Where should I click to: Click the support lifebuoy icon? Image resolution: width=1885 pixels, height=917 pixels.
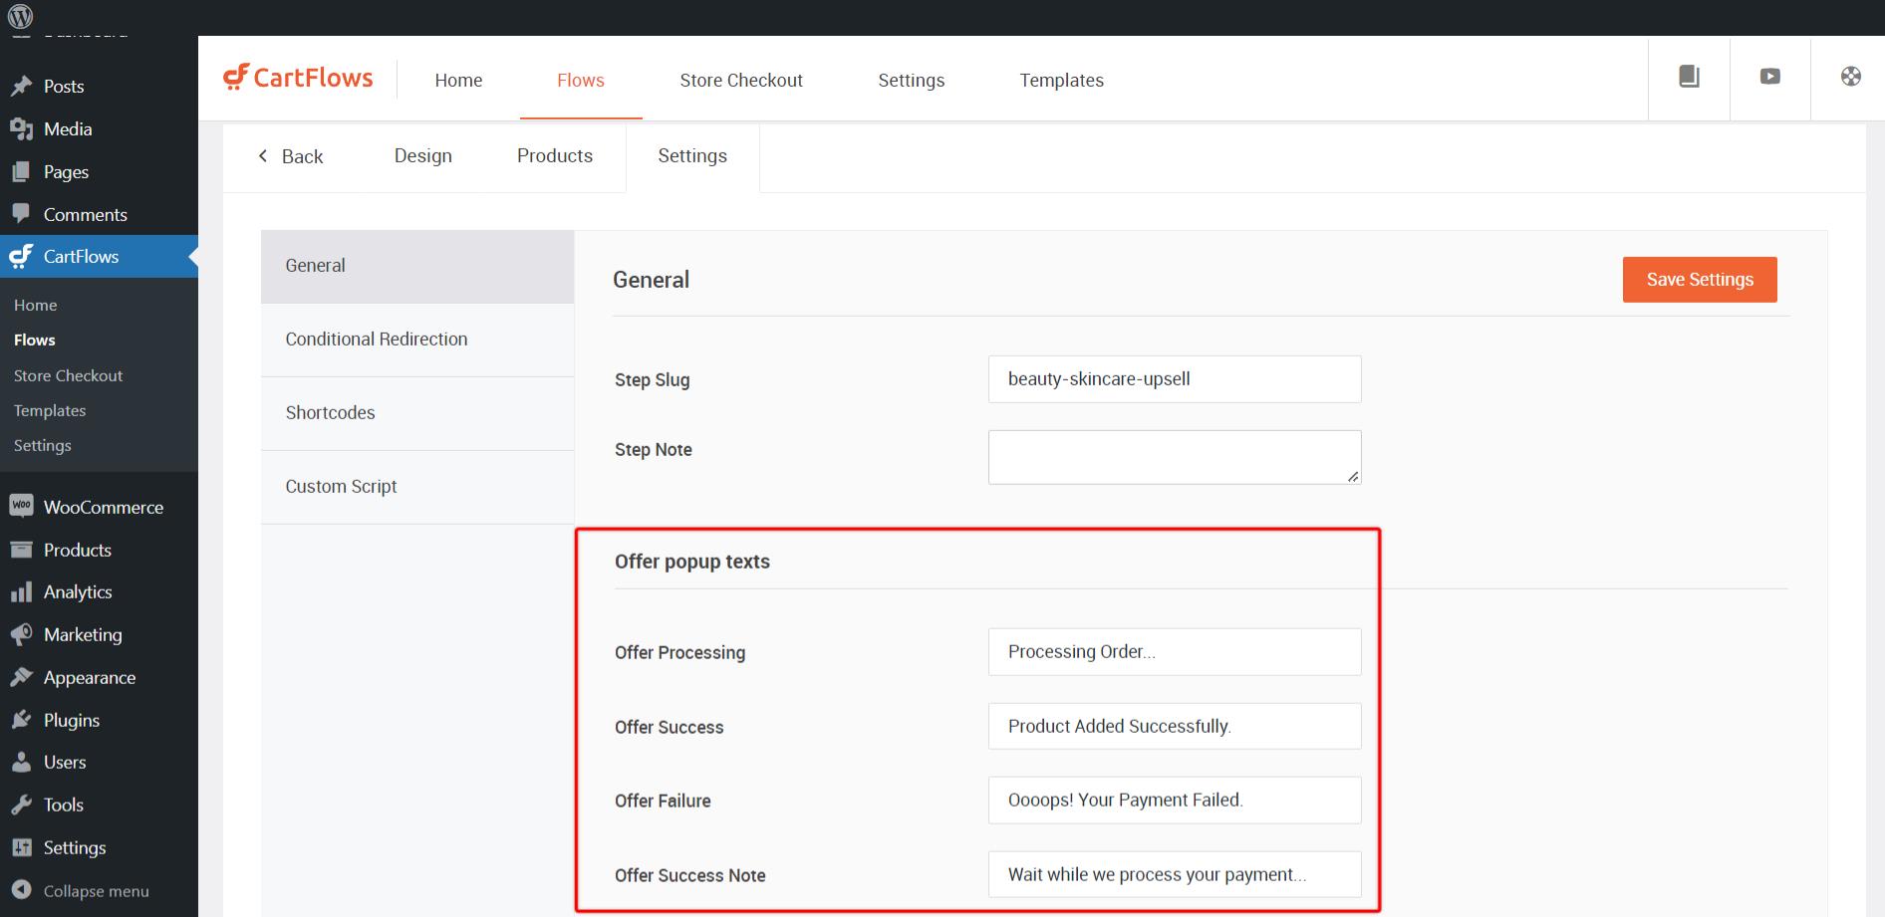click(x=1850, y=77)
